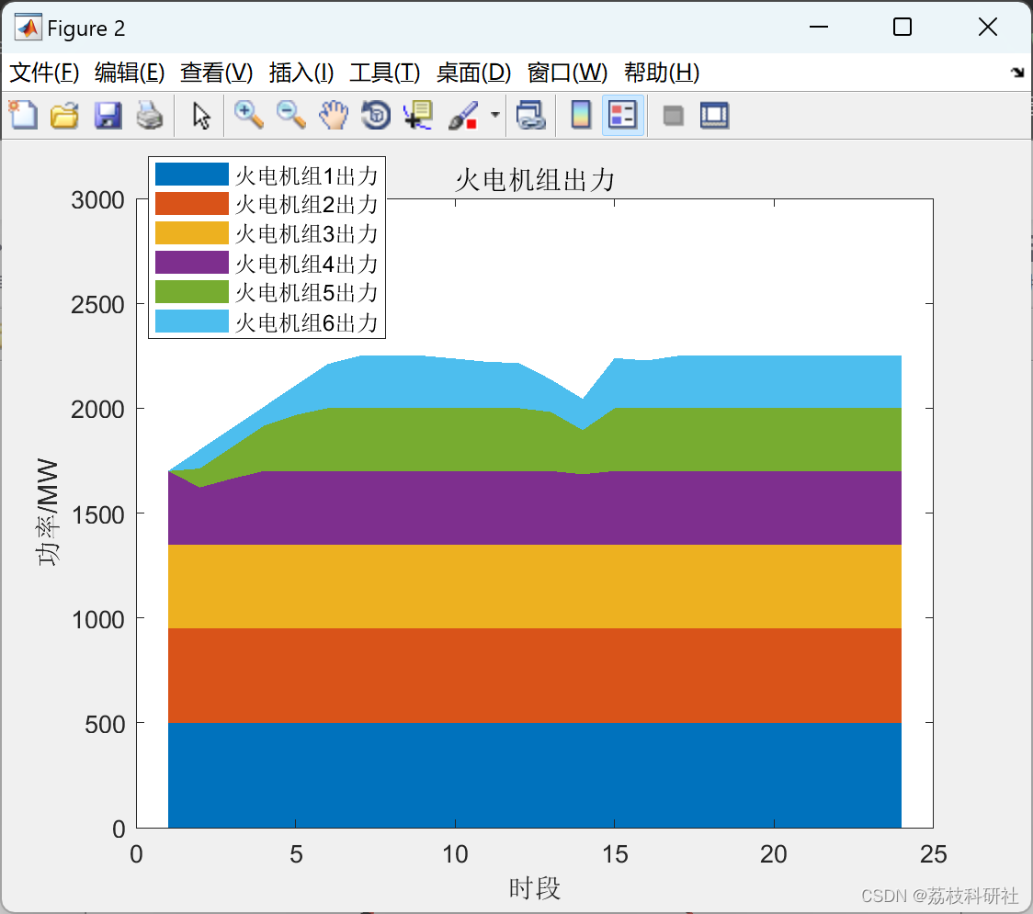The width and height of the screenshot is (1033, 914).
Task: Select the Brush data tool
Action: pos(463,115)
